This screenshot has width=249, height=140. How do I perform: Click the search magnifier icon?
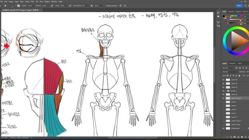[x=245, y=6]
